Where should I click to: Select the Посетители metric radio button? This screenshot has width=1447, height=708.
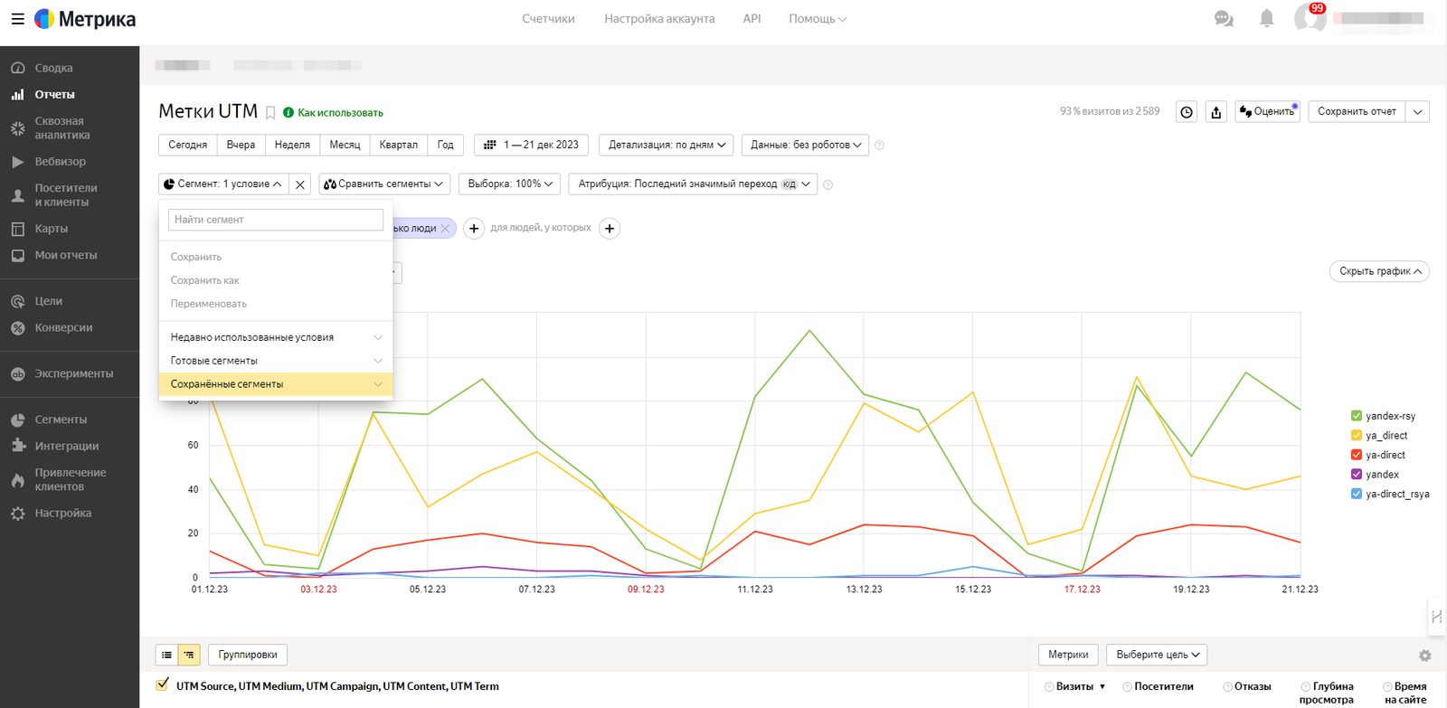pyautogui.click(x=1128, y=687)
